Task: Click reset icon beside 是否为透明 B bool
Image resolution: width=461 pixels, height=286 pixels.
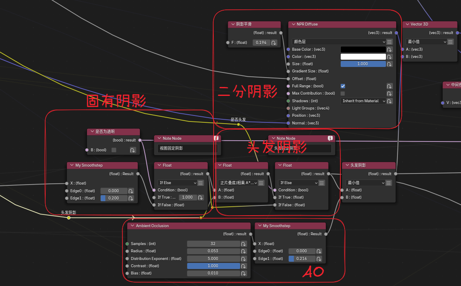Action: (133, 150)
